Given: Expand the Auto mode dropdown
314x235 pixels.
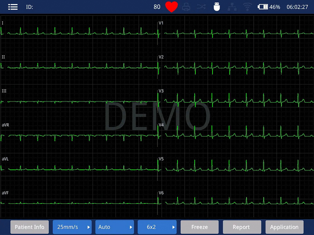Looking at the screenshot, I should (x=115, y=227).
